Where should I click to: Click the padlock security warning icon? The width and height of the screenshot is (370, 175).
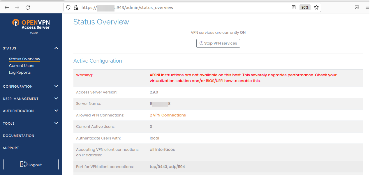coord(76,7)
